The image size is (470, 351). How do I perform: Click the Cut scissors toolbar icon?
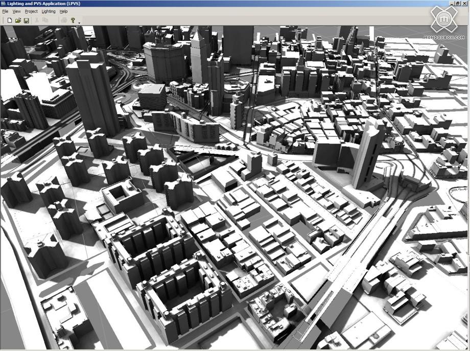(37, 20)
